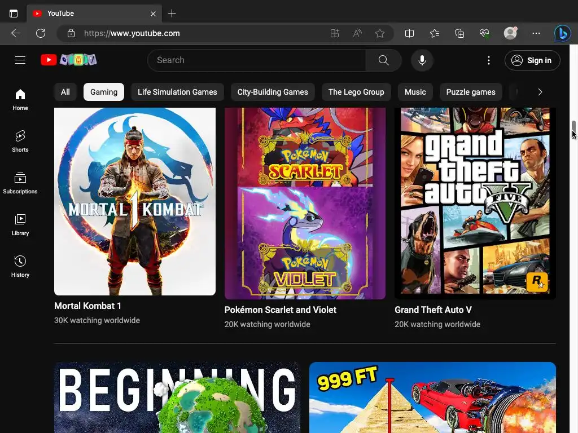Open Collections icon in browser toolbar

(459, 33)
